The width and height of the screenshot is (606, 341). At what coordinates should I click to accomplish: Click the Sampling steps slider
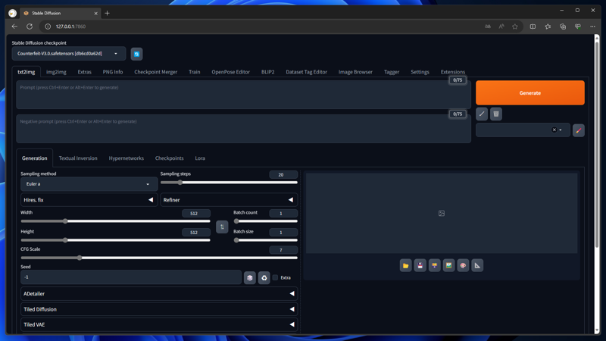pos(229,183)
